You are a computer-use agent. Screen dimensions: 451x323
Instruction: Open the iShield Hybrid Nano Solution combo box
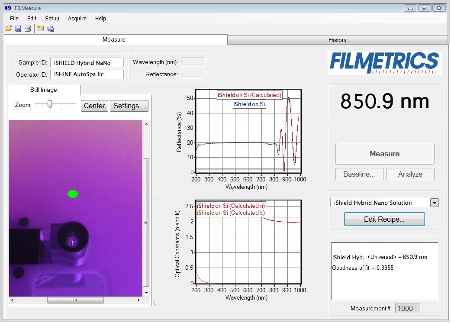coord(380,203)
